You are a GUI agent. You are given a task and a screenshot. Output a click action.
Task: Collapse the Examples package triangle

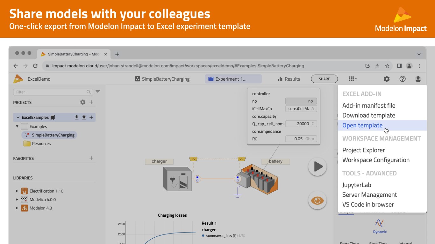coord(17,126)
